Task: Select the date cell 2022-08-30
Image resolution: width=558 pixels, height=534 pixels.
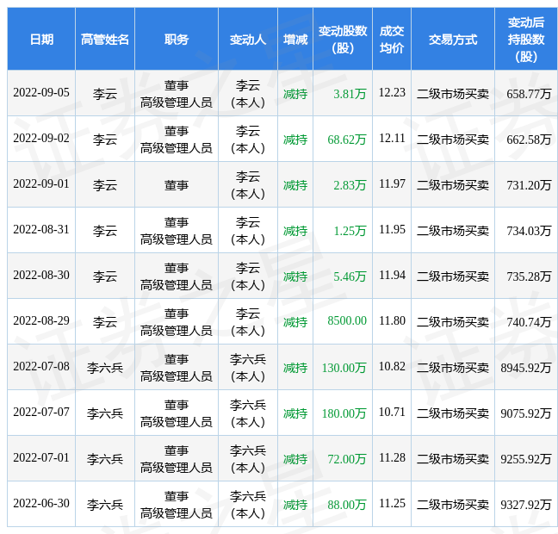Action: pos(41,276)
